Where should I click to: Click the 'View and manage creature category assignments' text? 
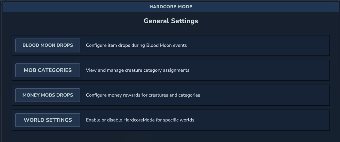(138, 70)
